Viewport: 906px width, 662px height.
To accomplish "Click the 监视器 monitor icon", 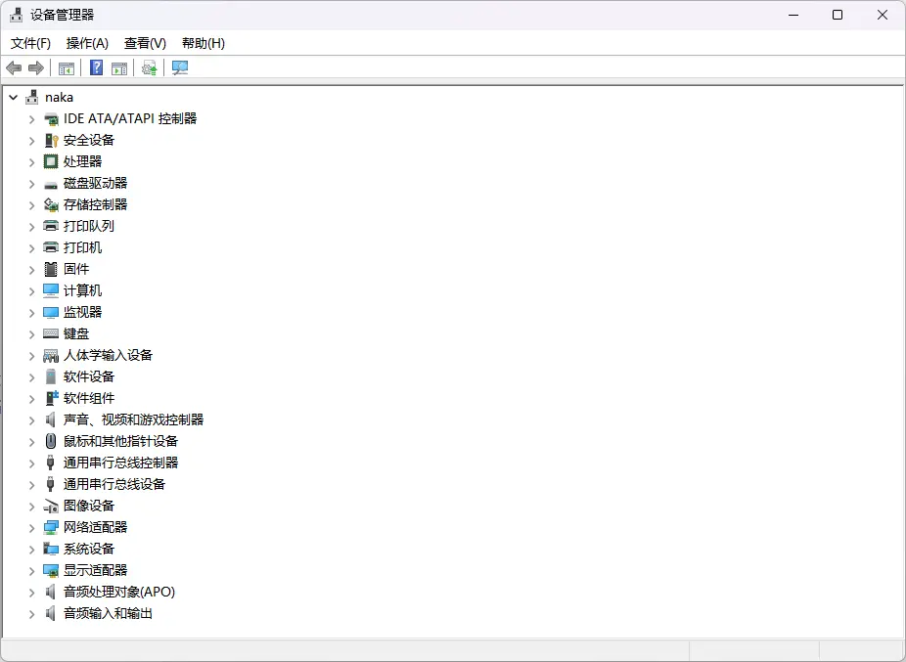I will (x=51, y=313).
